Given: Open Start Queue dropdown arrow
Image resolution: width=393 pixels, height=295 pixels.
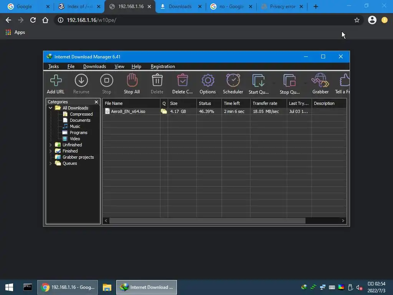Looking at the screenshot, I should (274, 83).
